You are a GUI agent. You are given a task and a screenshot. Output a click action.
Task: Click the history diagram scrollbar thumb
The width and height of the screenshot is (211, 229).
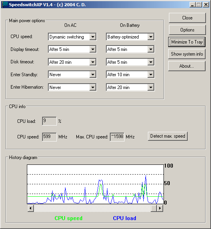tap(154, 208)
